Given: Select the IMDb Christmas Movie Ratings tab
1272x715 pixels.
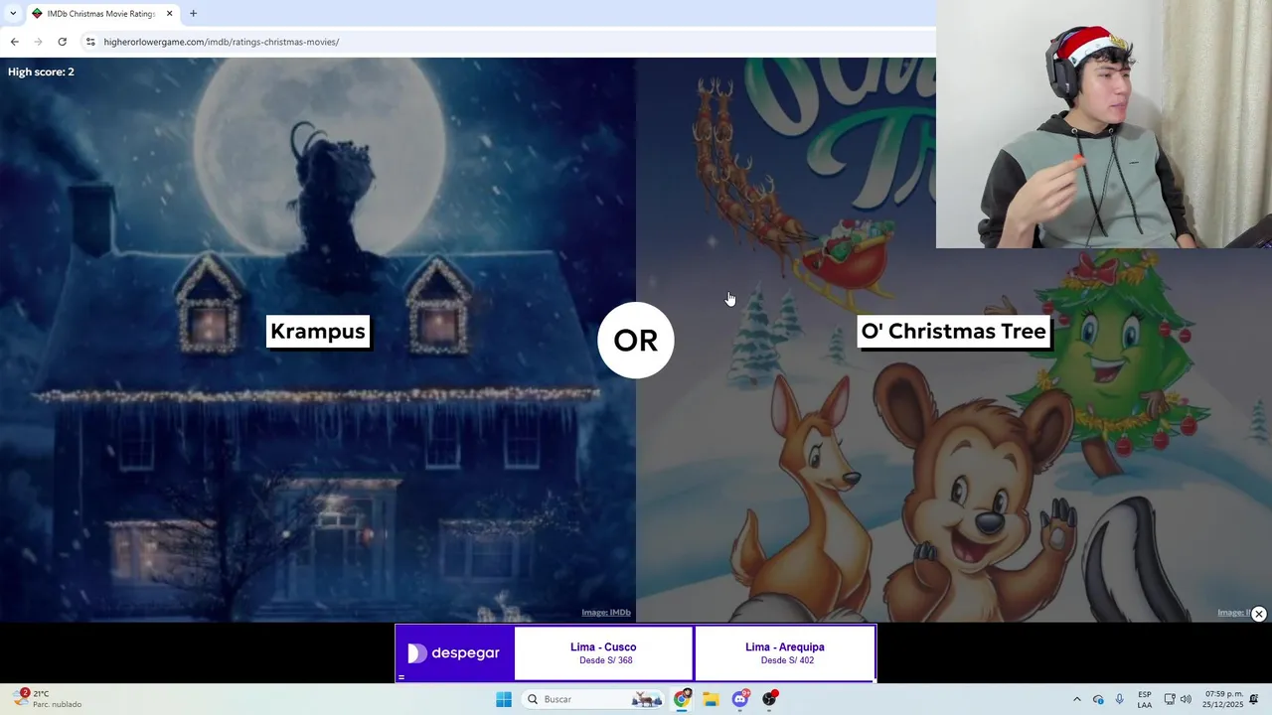Looking at the screenshot, I should pyautogui.click(x=100, y=14).
